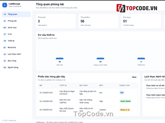Click the VT badge icon beside Vị trí
The width and height of the screenshot is (165, 123).
[x=5, y=34]
